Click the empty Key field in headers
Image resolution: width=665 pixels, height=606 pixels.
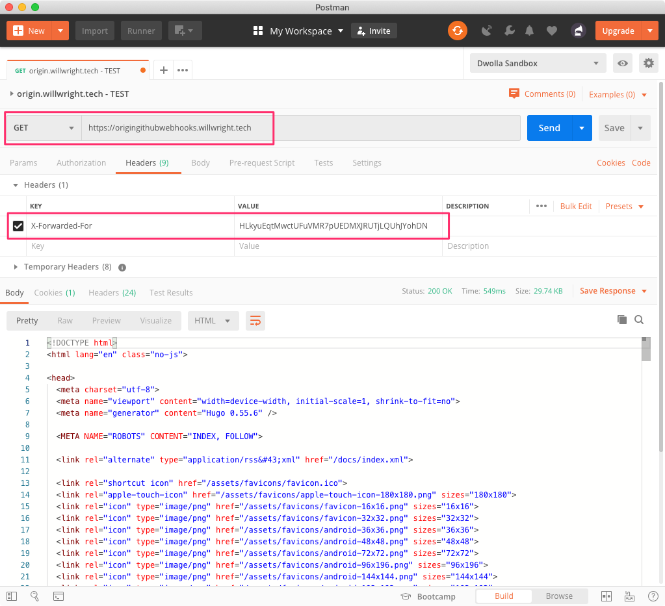pyautogui.click(x=130, y=246)
